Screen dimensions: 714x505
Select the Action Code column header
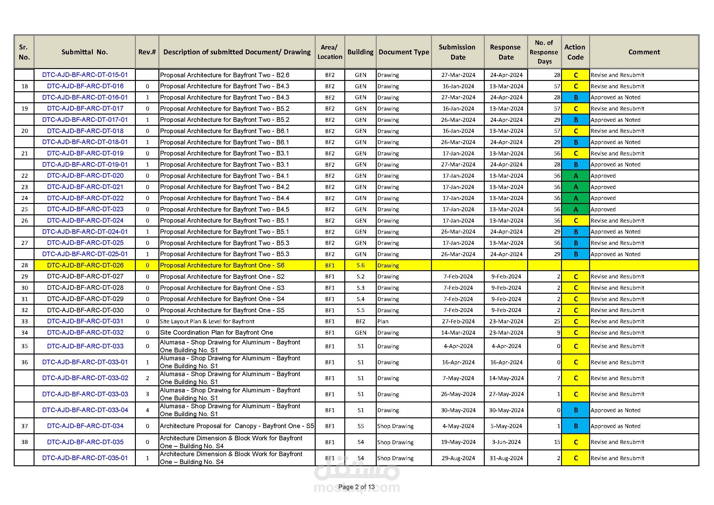tap(575, 52)
